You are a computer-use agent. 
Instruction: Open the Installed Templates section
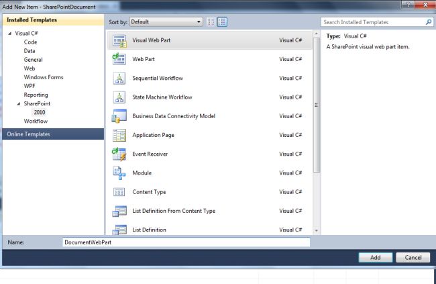[x=53, y=20]
